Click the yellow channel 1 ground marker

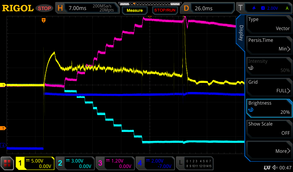[3, 85]
